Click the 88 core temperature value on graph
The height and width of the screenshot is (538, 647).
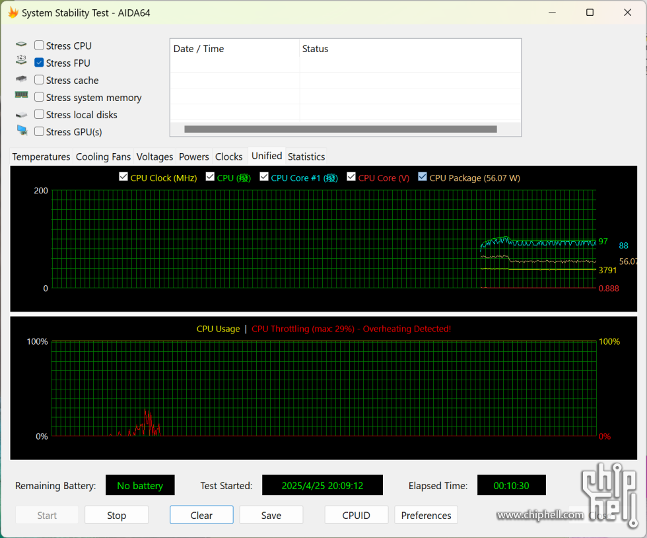pyautogui.click(x=623, y=246)
